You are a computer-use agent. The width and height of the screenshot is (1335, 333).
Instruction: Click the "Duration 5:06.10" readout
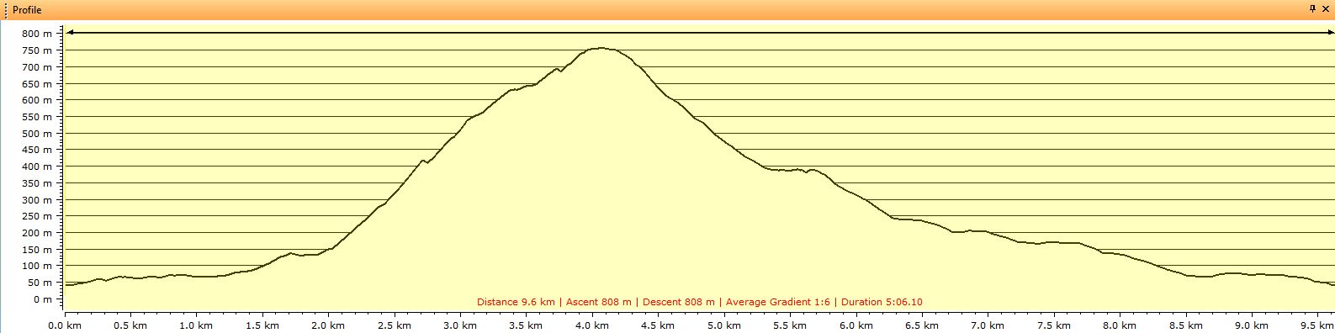(882, 302)
